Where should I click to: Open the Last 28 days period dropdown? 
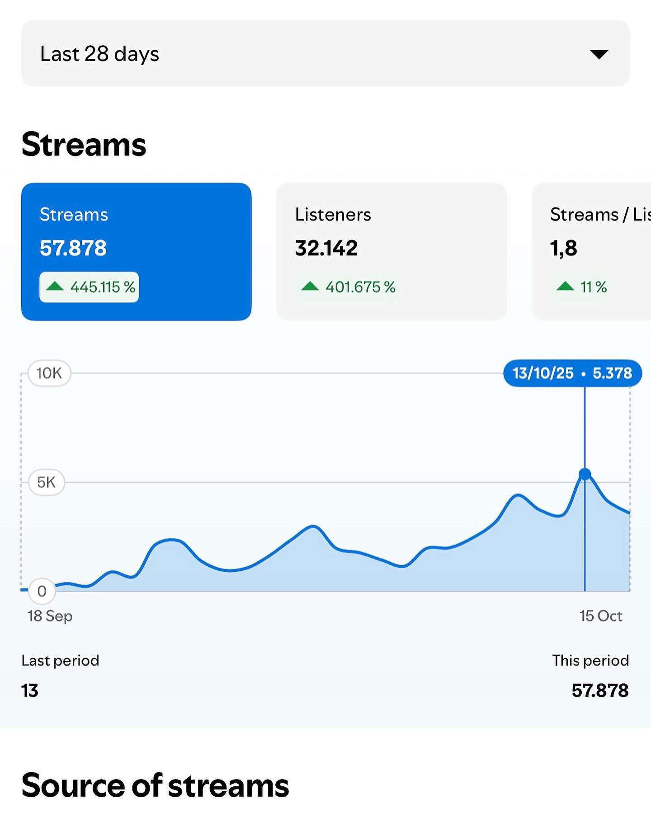click(x=325, y=53)
